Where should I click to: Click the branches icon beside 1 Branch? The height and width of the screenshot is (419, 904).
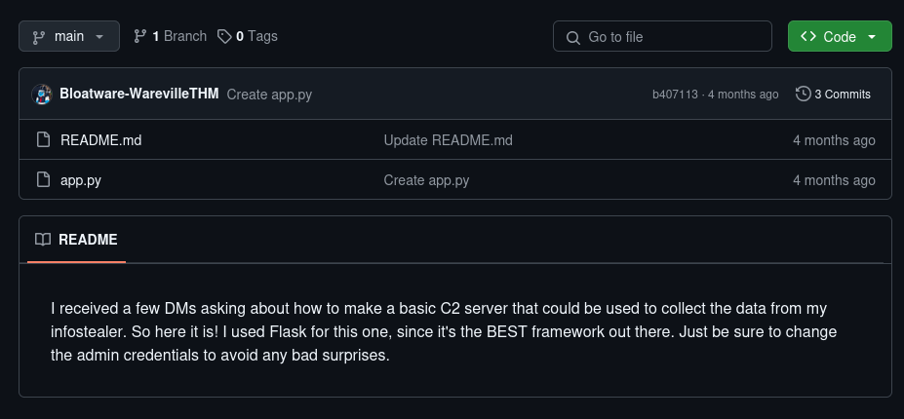(140, 37)
